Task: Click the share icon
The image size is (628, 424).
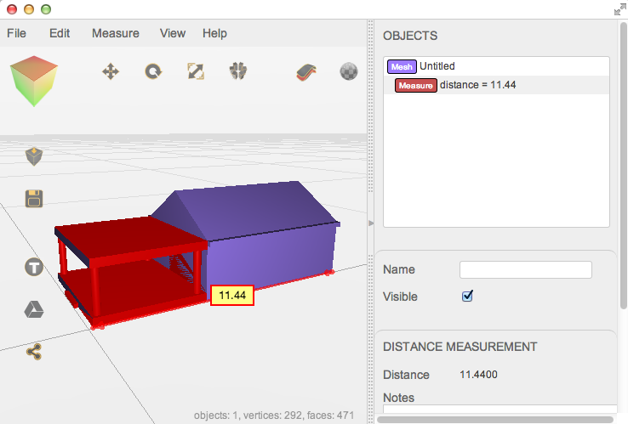Action: [x=34, y=352]
